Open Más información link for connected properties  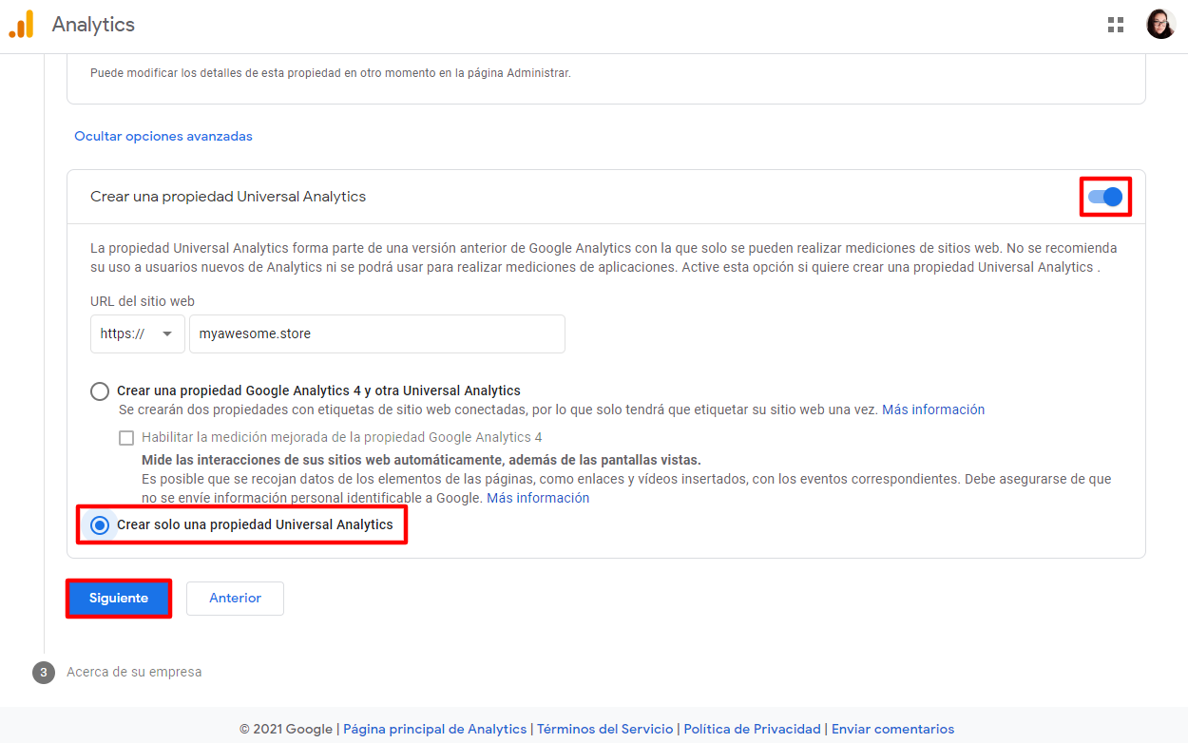(x=933, y=410)
